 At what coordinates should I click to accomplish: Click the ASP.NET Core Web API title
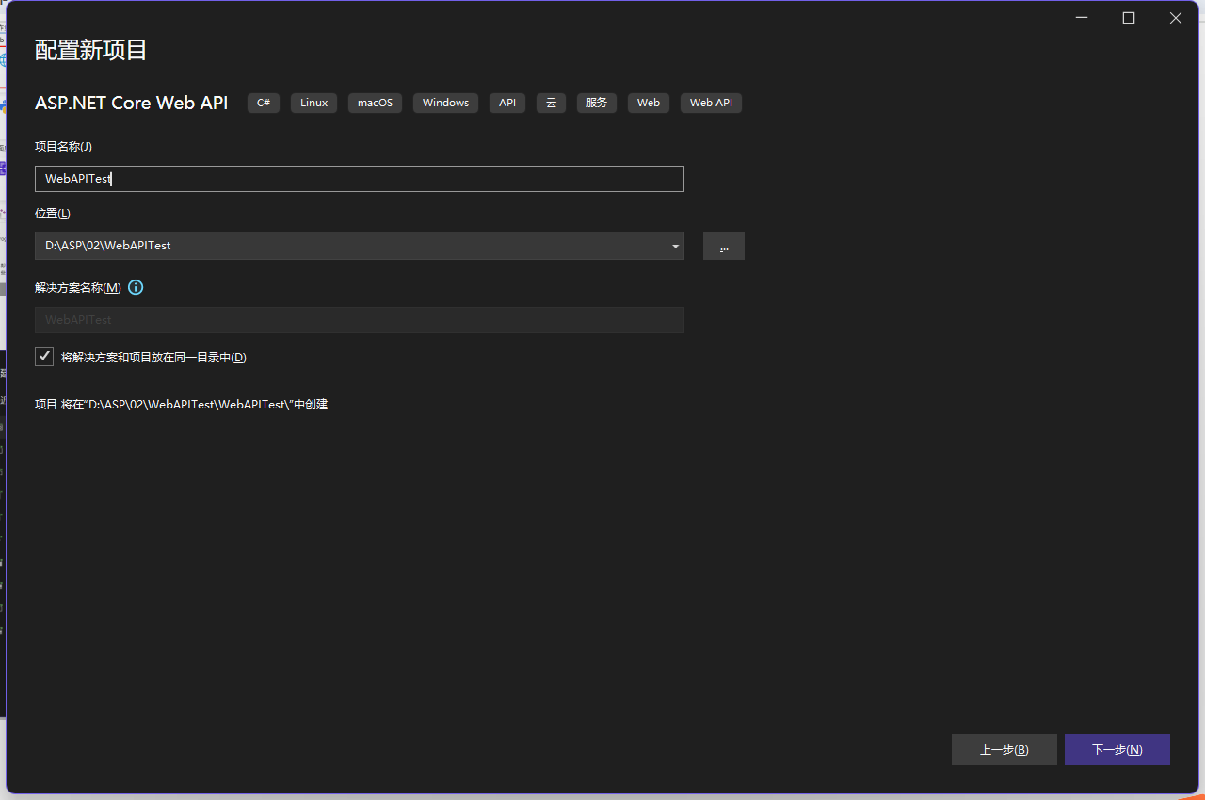click(x=132, y=103)
